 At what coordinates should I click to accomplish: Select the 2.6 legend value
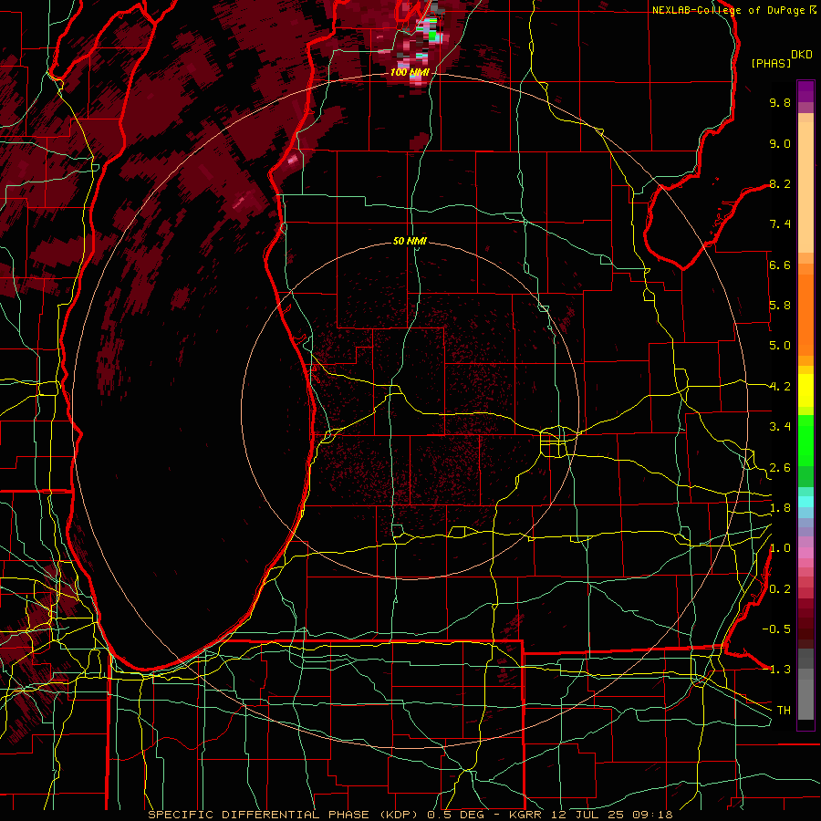(780, 468)
